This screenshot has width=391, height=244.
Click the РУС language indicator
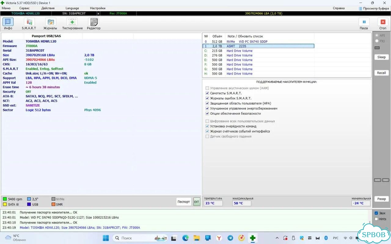point(336,238)
